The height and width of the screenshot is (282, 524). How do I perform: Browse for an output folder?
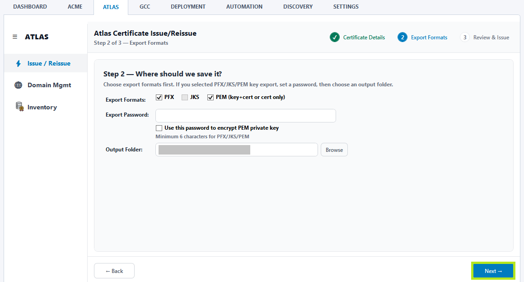tap(334, 150)
